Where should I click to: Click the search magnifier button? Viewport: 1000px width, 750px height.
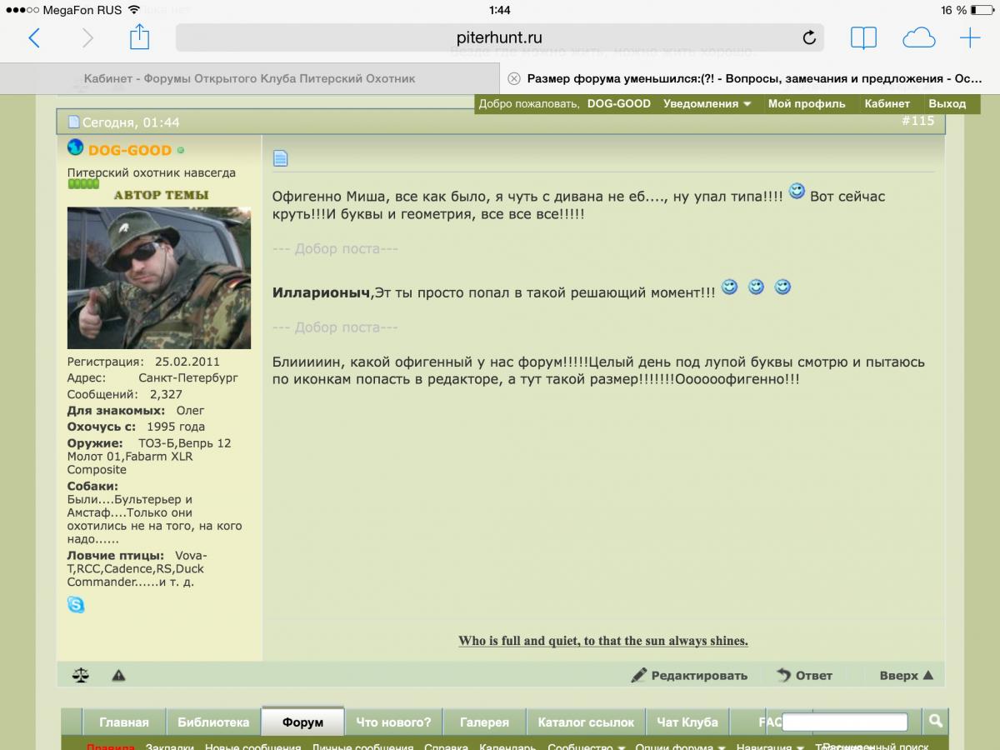936,722
